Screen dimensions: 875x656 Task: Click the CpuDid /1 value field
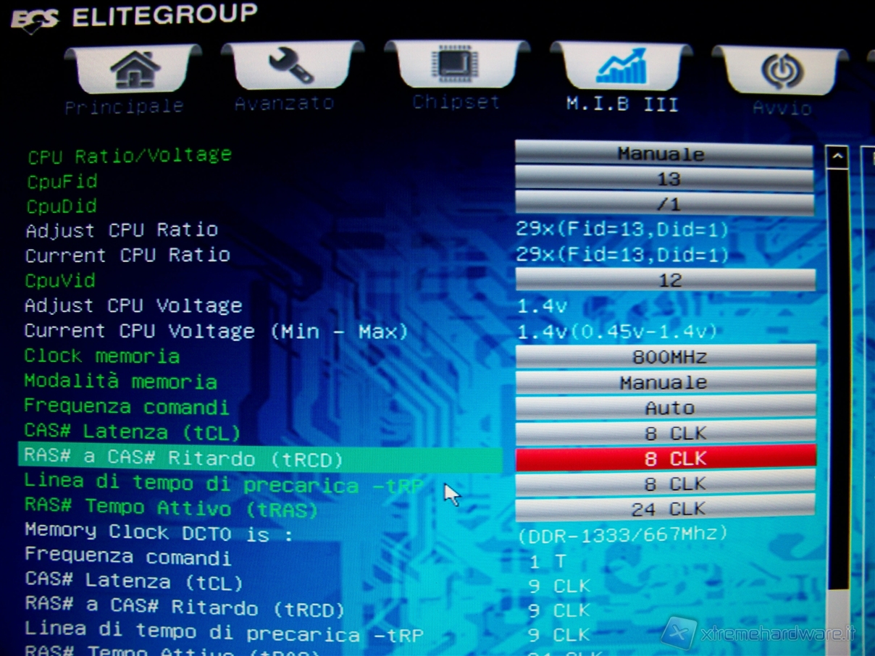tap(665, 203)
